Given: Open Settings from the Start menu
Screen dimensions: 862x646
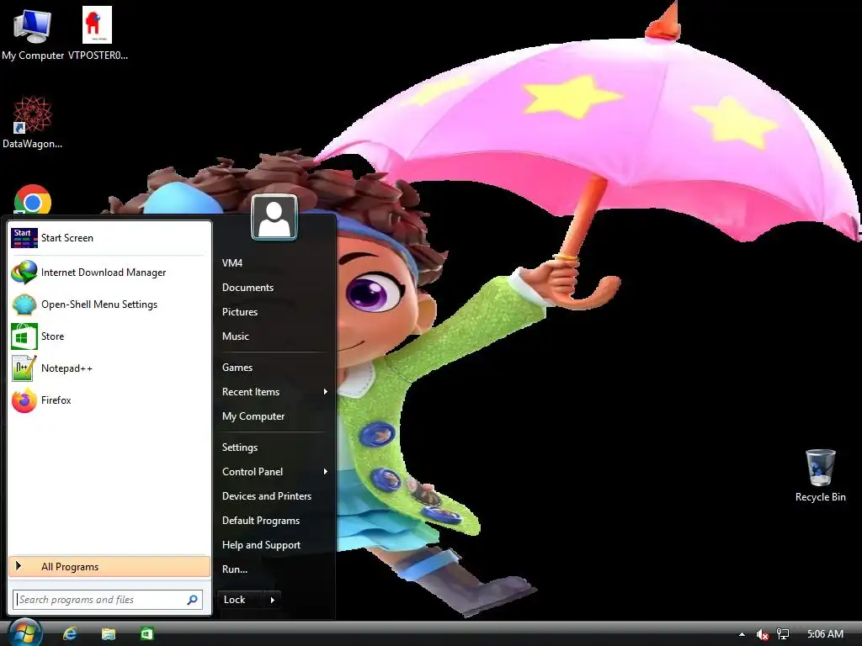Looking at the screenshot, I should (x=240, y=447).
